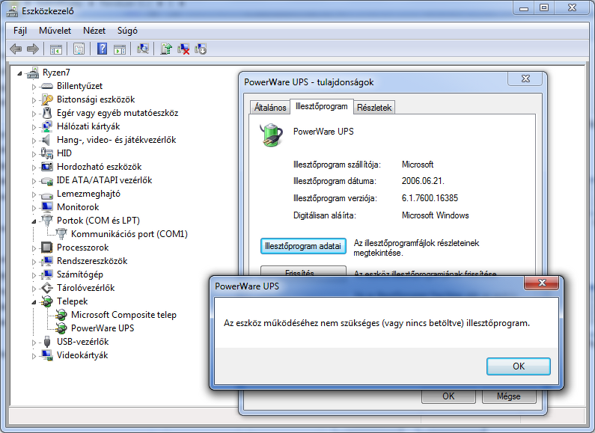Click the IDE ATA/ATAPI vezérlők icon

tap(46, 181)
